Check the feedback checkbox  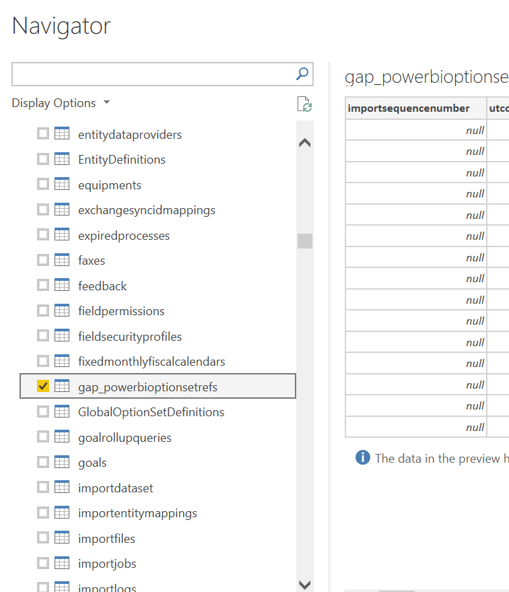pos(43,286)
